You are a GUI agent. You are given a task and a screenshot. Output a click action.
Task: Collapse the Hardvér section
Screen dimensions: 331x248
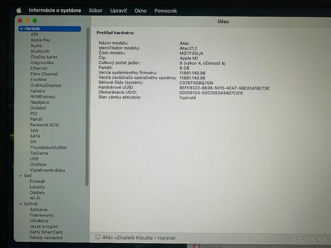tap(21, 29)
